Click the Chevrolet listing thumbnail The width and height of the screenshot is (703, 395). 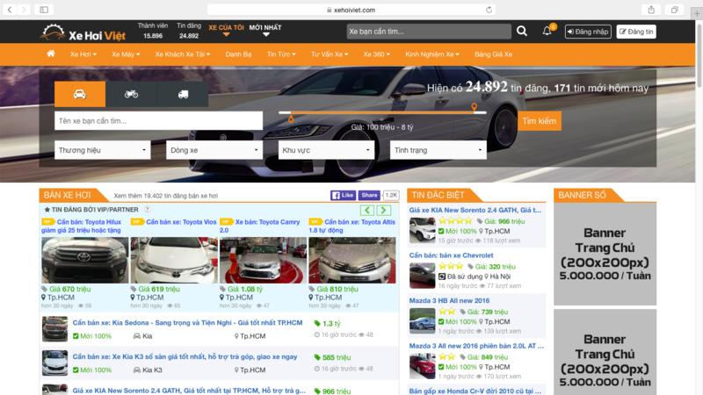[x=422, y=276]
